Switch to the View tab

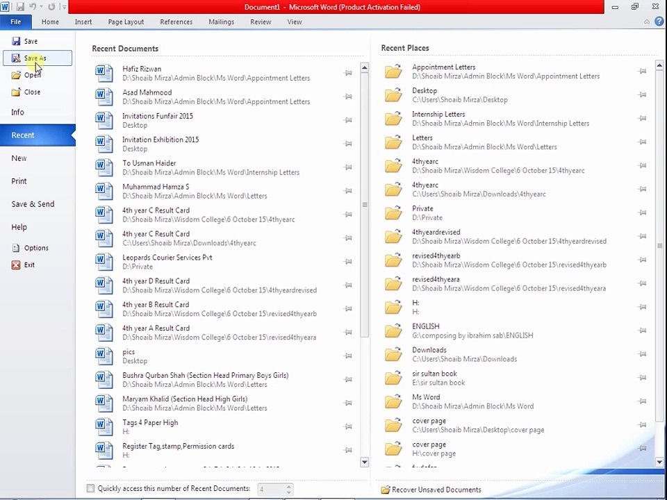pos(295,22)
